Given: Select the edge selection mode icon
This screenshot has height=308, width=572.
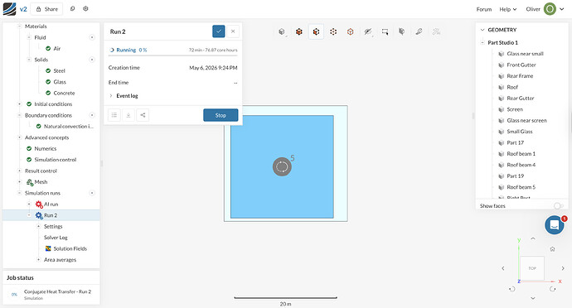Looking at the screenshot, I should (x=350, y=31).
